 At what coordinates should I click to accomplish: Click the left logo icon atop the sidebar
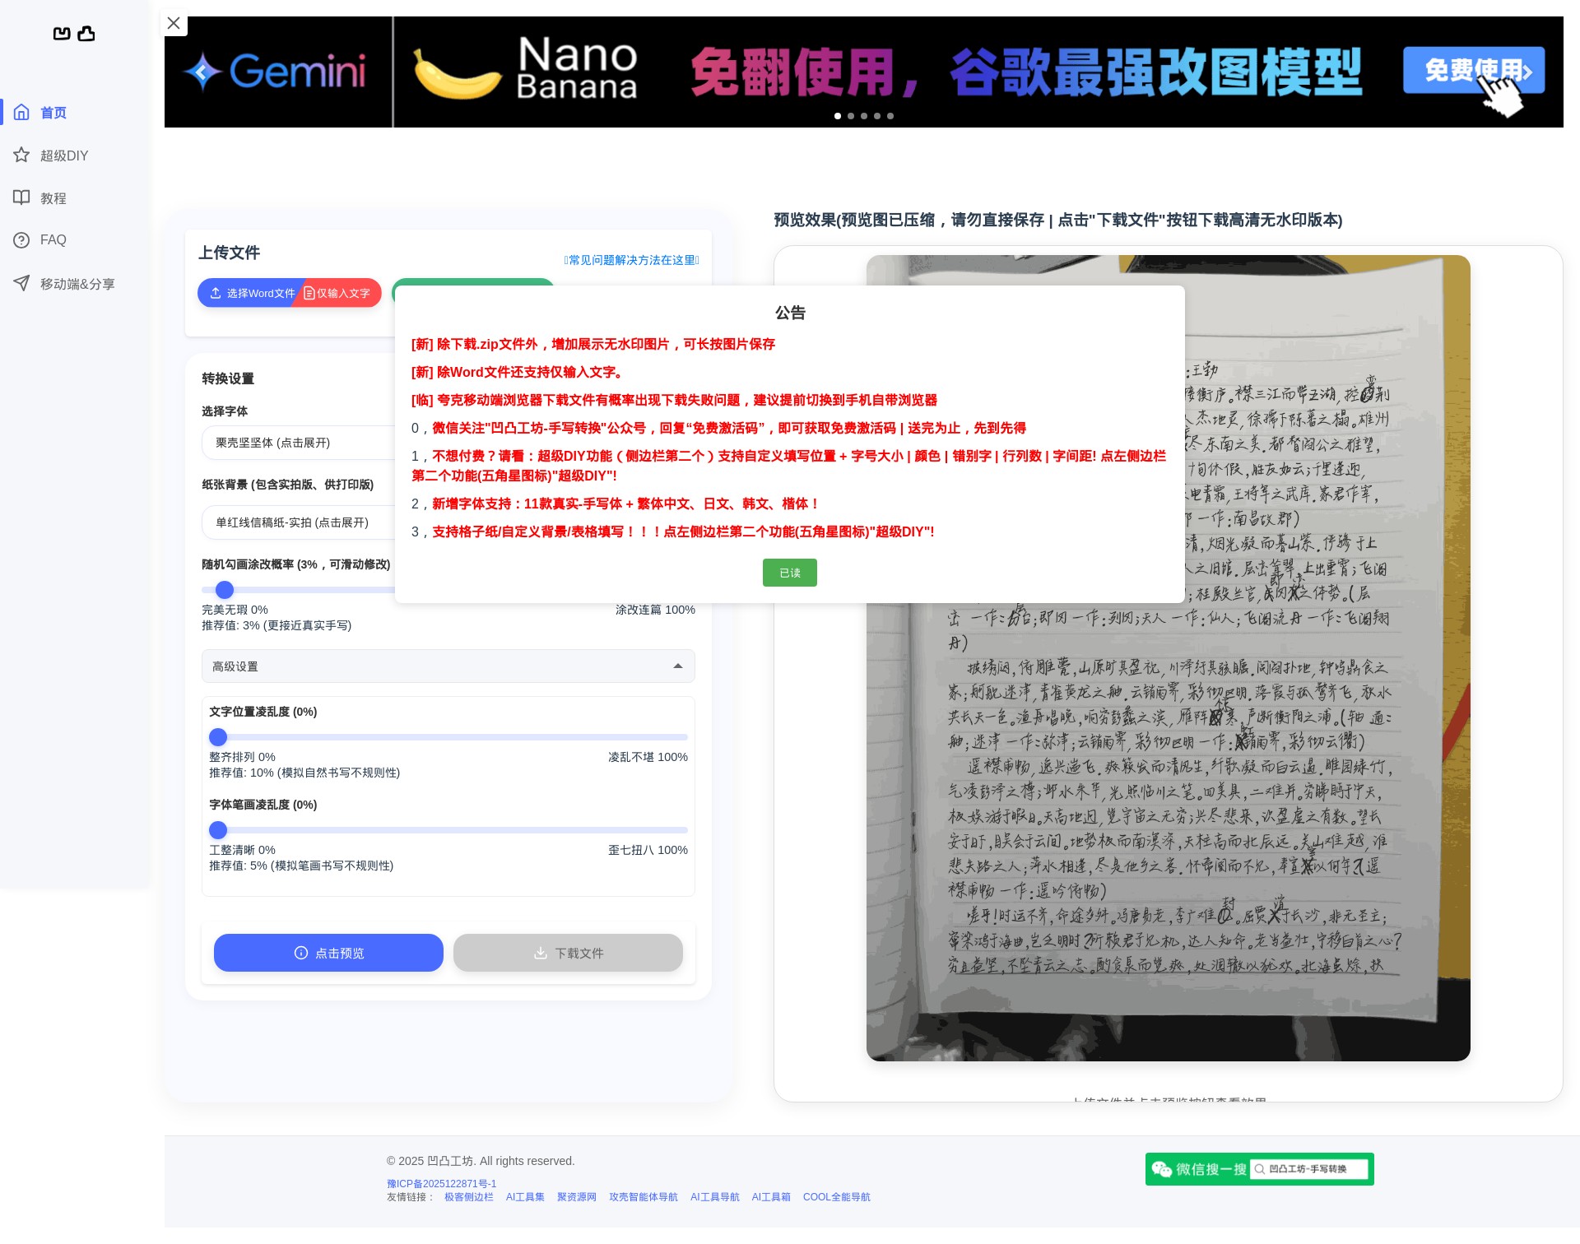(x=63, y=34)
